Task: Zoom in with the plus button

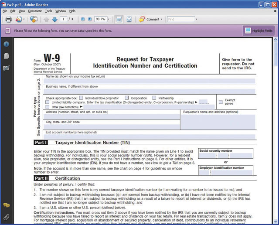Action: click(90, 19)
